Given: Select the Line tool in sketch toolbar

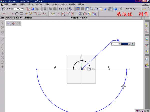Looking at the screenshot, I should pos(8,14).
